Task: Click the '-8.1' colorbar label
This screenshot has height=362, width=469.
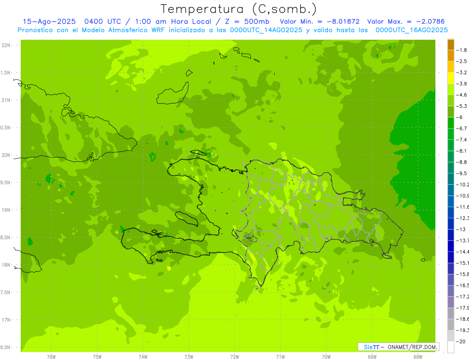Action: [462, 151]
